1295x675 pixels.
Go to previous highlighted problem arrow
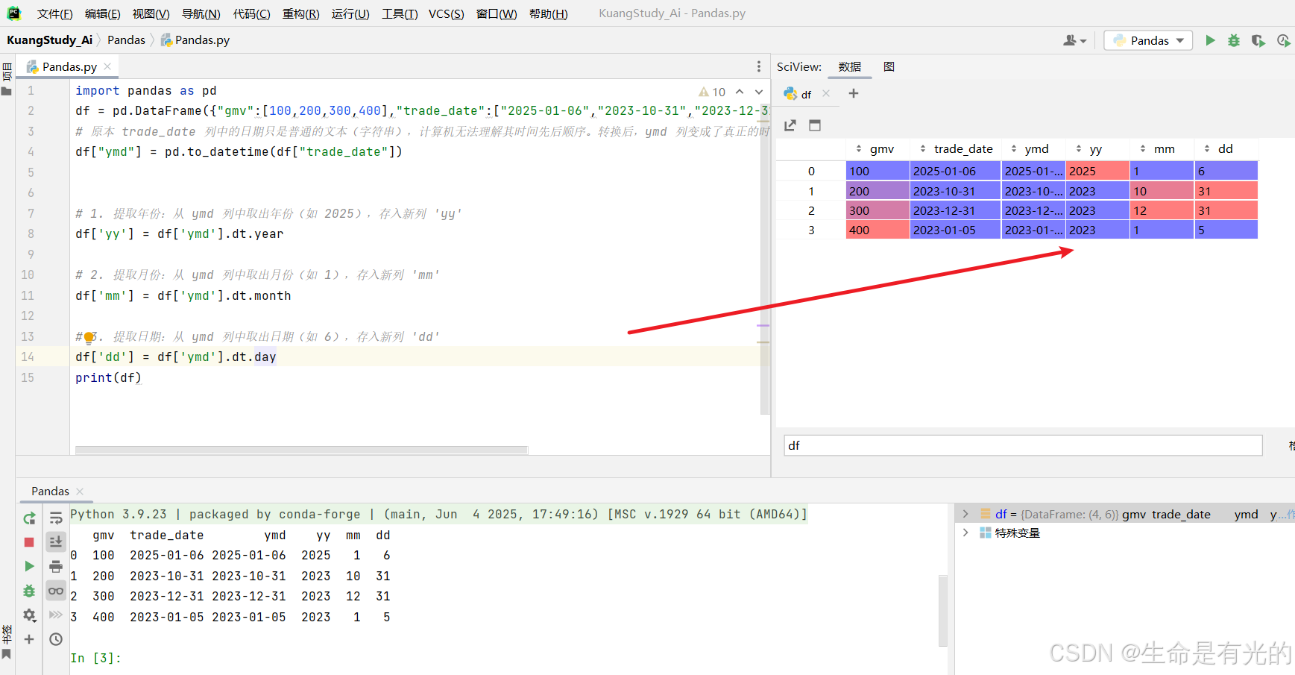click(740, 92)
